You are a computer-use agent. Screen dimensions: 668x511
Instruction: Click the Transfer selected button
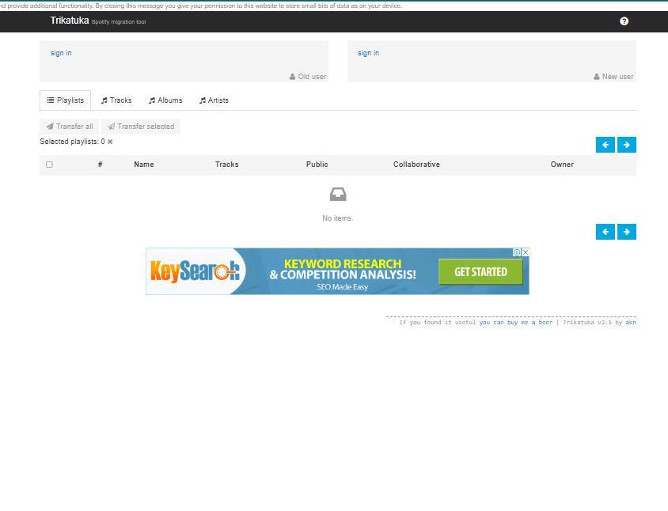pos(141,127)
